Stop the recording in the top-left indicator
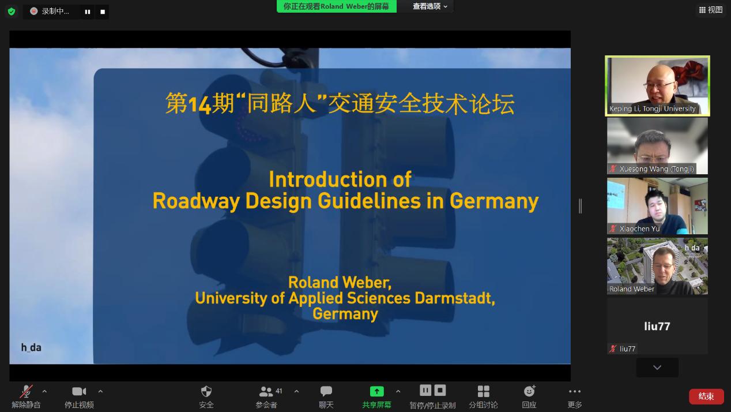This screenshot has width=731, height=412. point(103,12)
